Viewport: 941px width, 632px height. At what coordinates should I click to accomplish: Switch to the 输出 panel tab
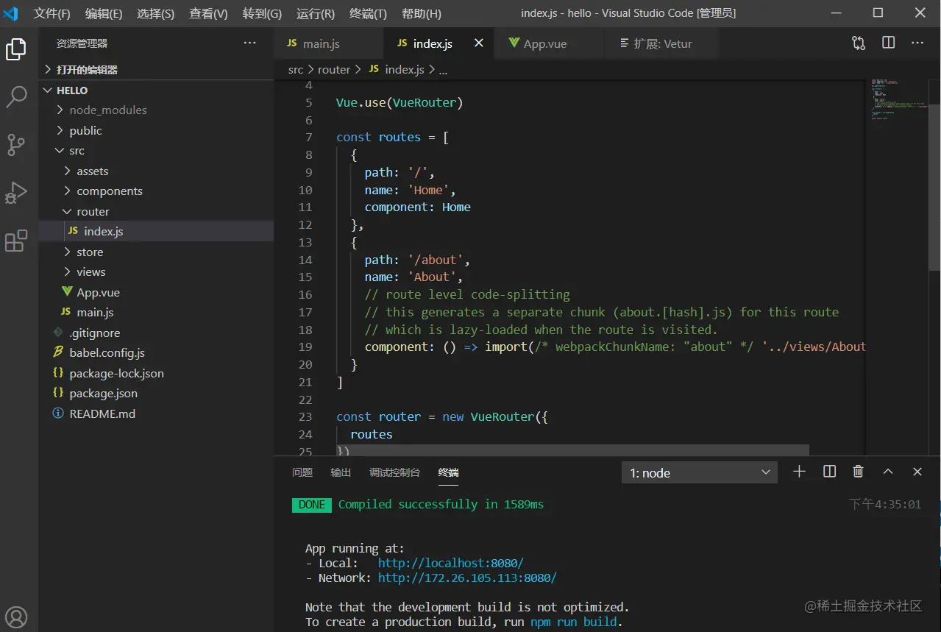click(341, 472)
